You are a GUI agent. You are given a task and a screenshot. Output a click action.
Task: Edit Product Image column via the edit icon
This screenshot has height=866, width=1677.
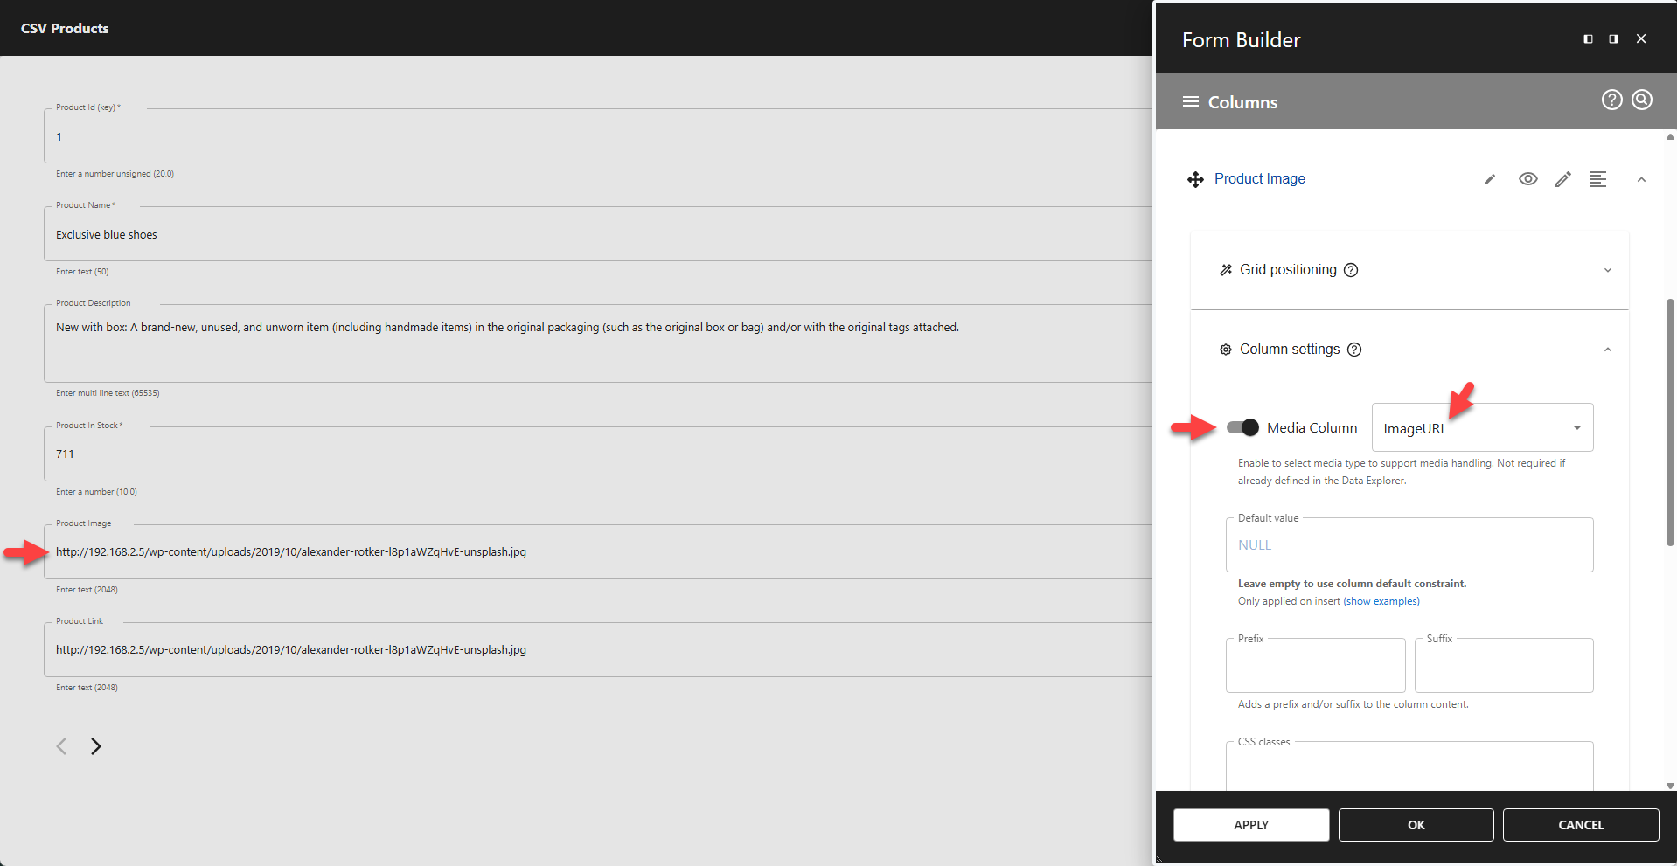tap(1562, 178)
